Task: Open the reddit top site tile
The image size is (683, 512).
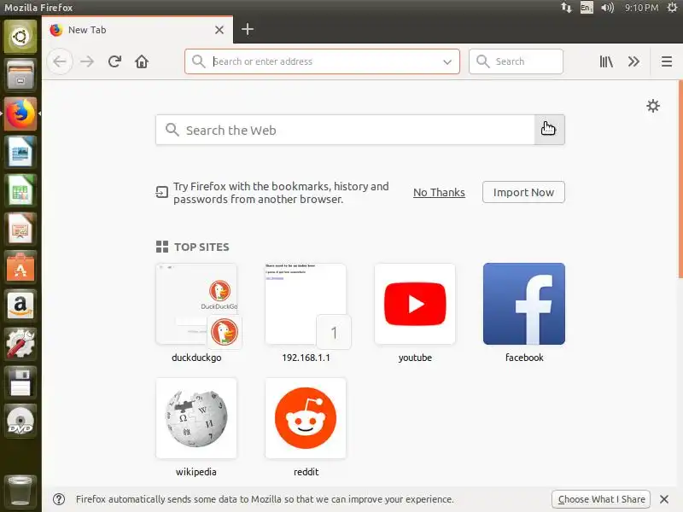Action: tap(306, 418)
